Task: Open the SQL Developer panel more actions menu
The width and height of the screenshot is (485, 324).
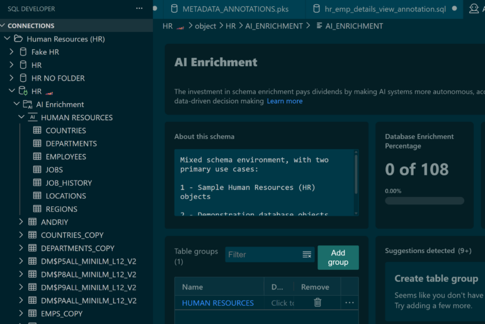Action: [x=139, y=9]
